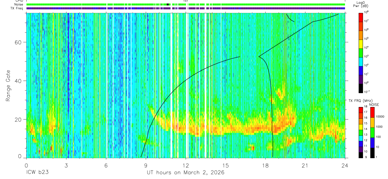Click the '1000' label on the NOISE colorbar
The height and width of the screenshot is (179, 388).
point(379,127)
